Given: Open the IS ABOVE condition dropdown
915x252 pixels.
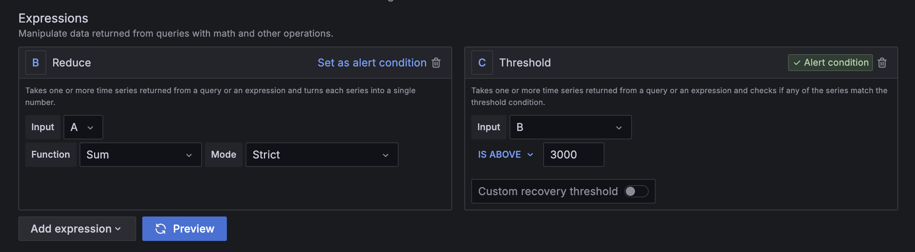Looking at the screenshot, I should coord(505,154).
